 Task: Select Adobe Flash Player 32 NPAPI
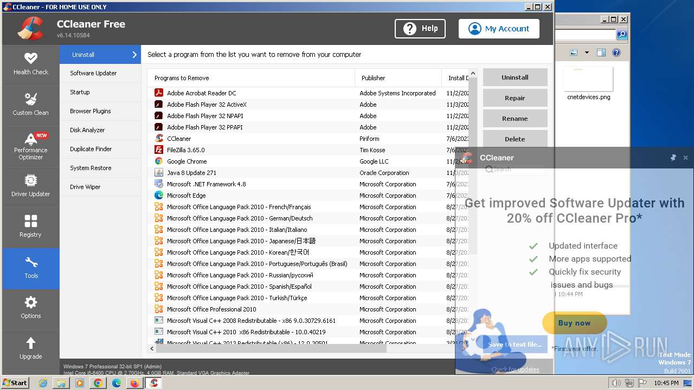coord(309,116)
